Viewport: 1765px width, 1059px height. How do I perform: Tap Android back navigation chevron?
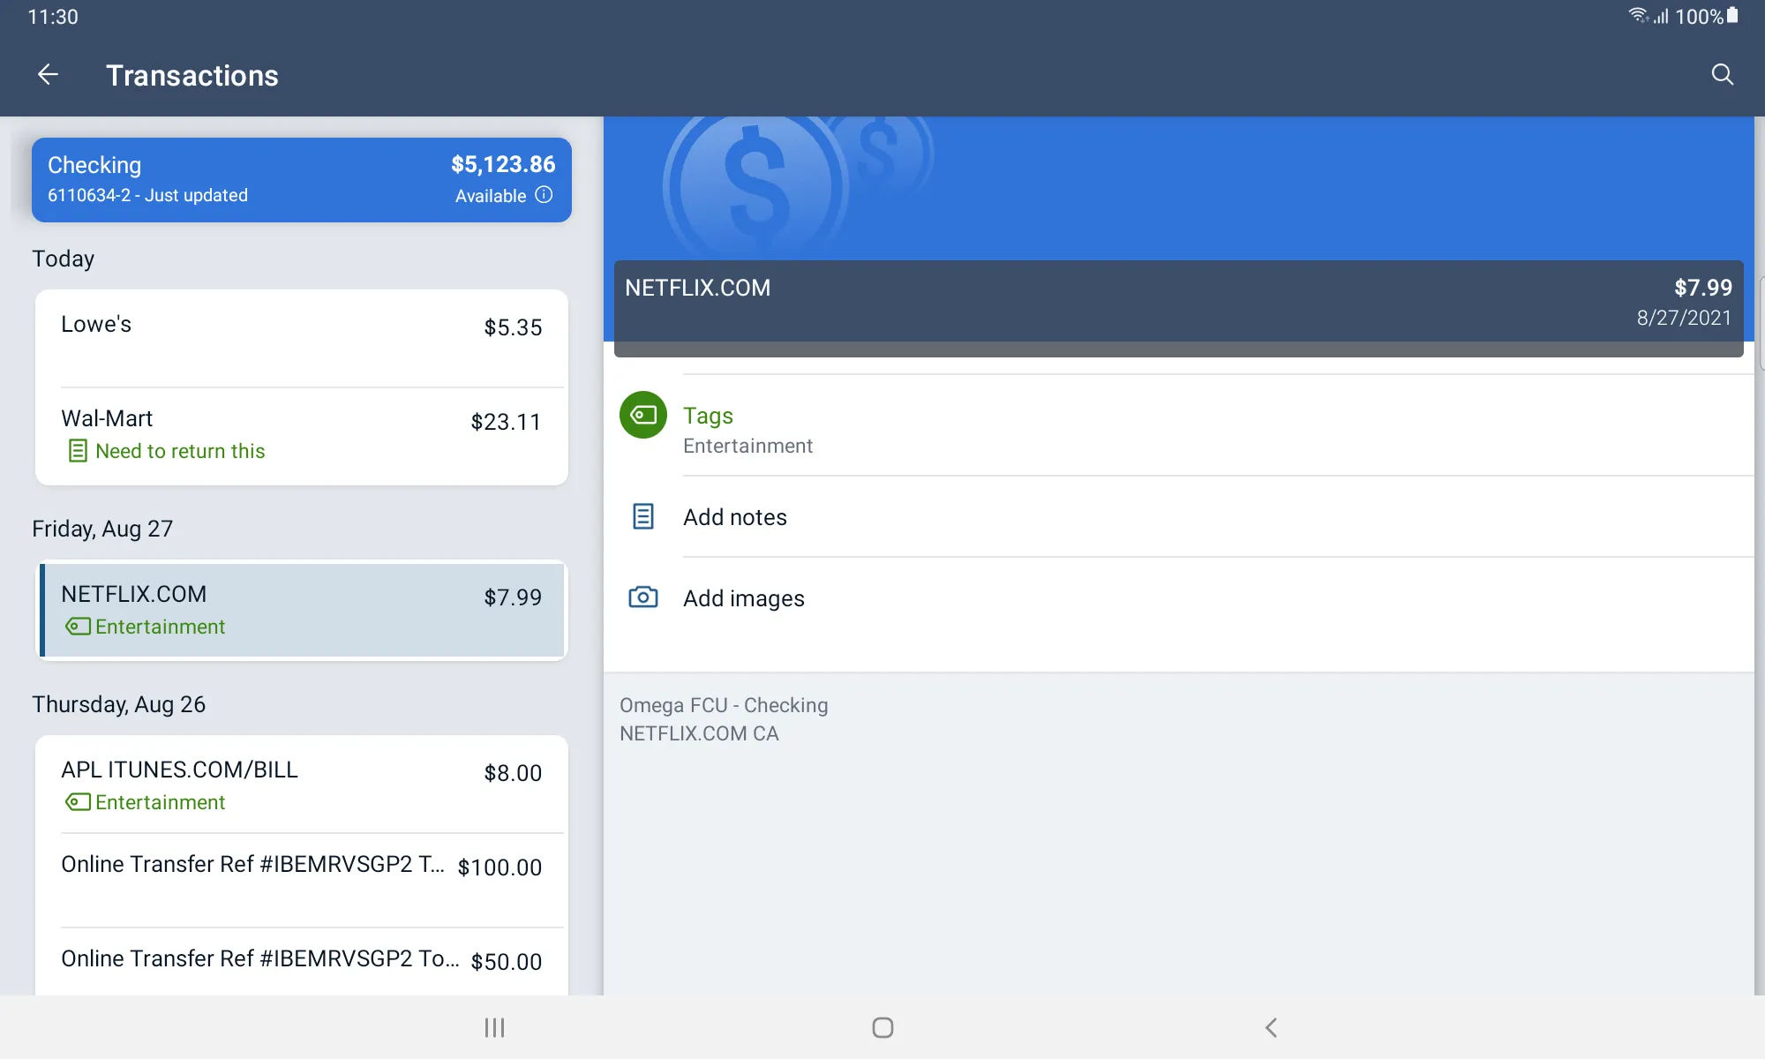pos(1271,1027)
